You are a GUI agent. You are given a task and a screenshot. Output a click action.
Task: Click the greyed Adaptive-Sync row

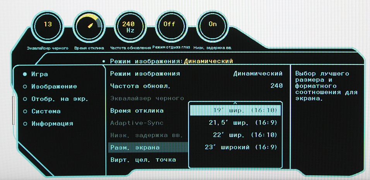click(x=137, y=123)
